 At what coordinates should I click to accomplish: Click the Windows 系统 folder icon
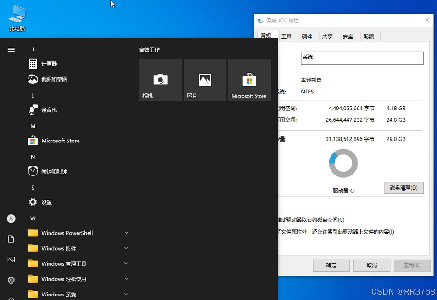click(x=33, y=294)
